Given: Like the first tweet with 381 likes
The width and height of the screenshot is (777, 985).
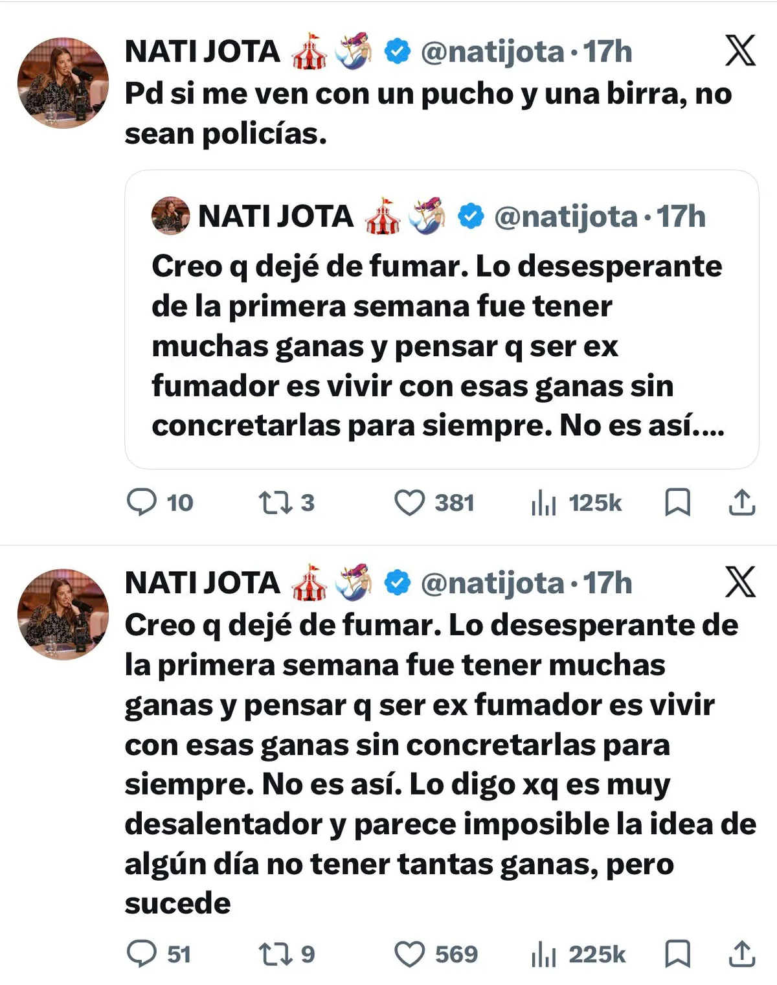Looking at the screenshot, I should 410,503.
